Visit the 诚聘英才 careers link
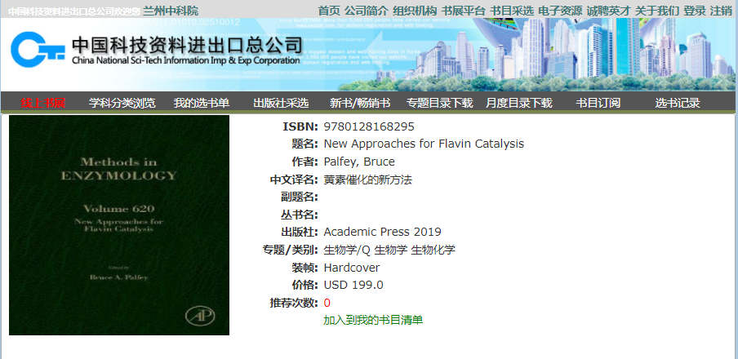Viewport: 738px width, 359px height. coord(608,11)
